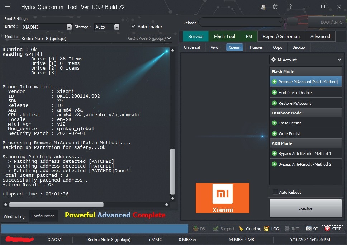Open the Model dropdown for Redmi Note 8

(169, 38)
